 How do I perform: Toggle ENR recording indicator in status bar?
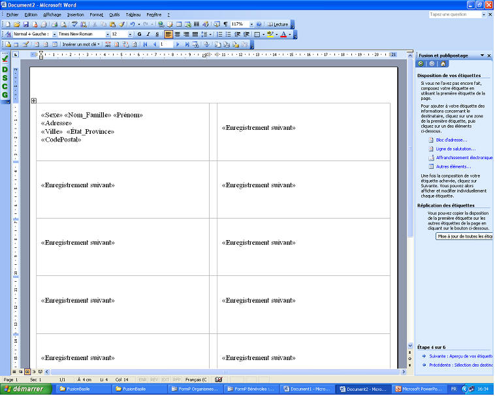(142, 380)
